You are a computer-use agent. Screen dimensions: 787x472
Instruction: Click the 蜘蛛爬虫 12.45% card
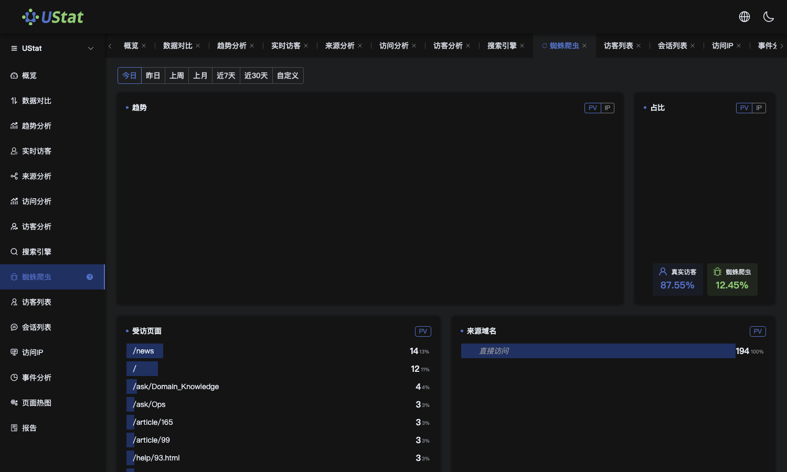tap(732, 280)
